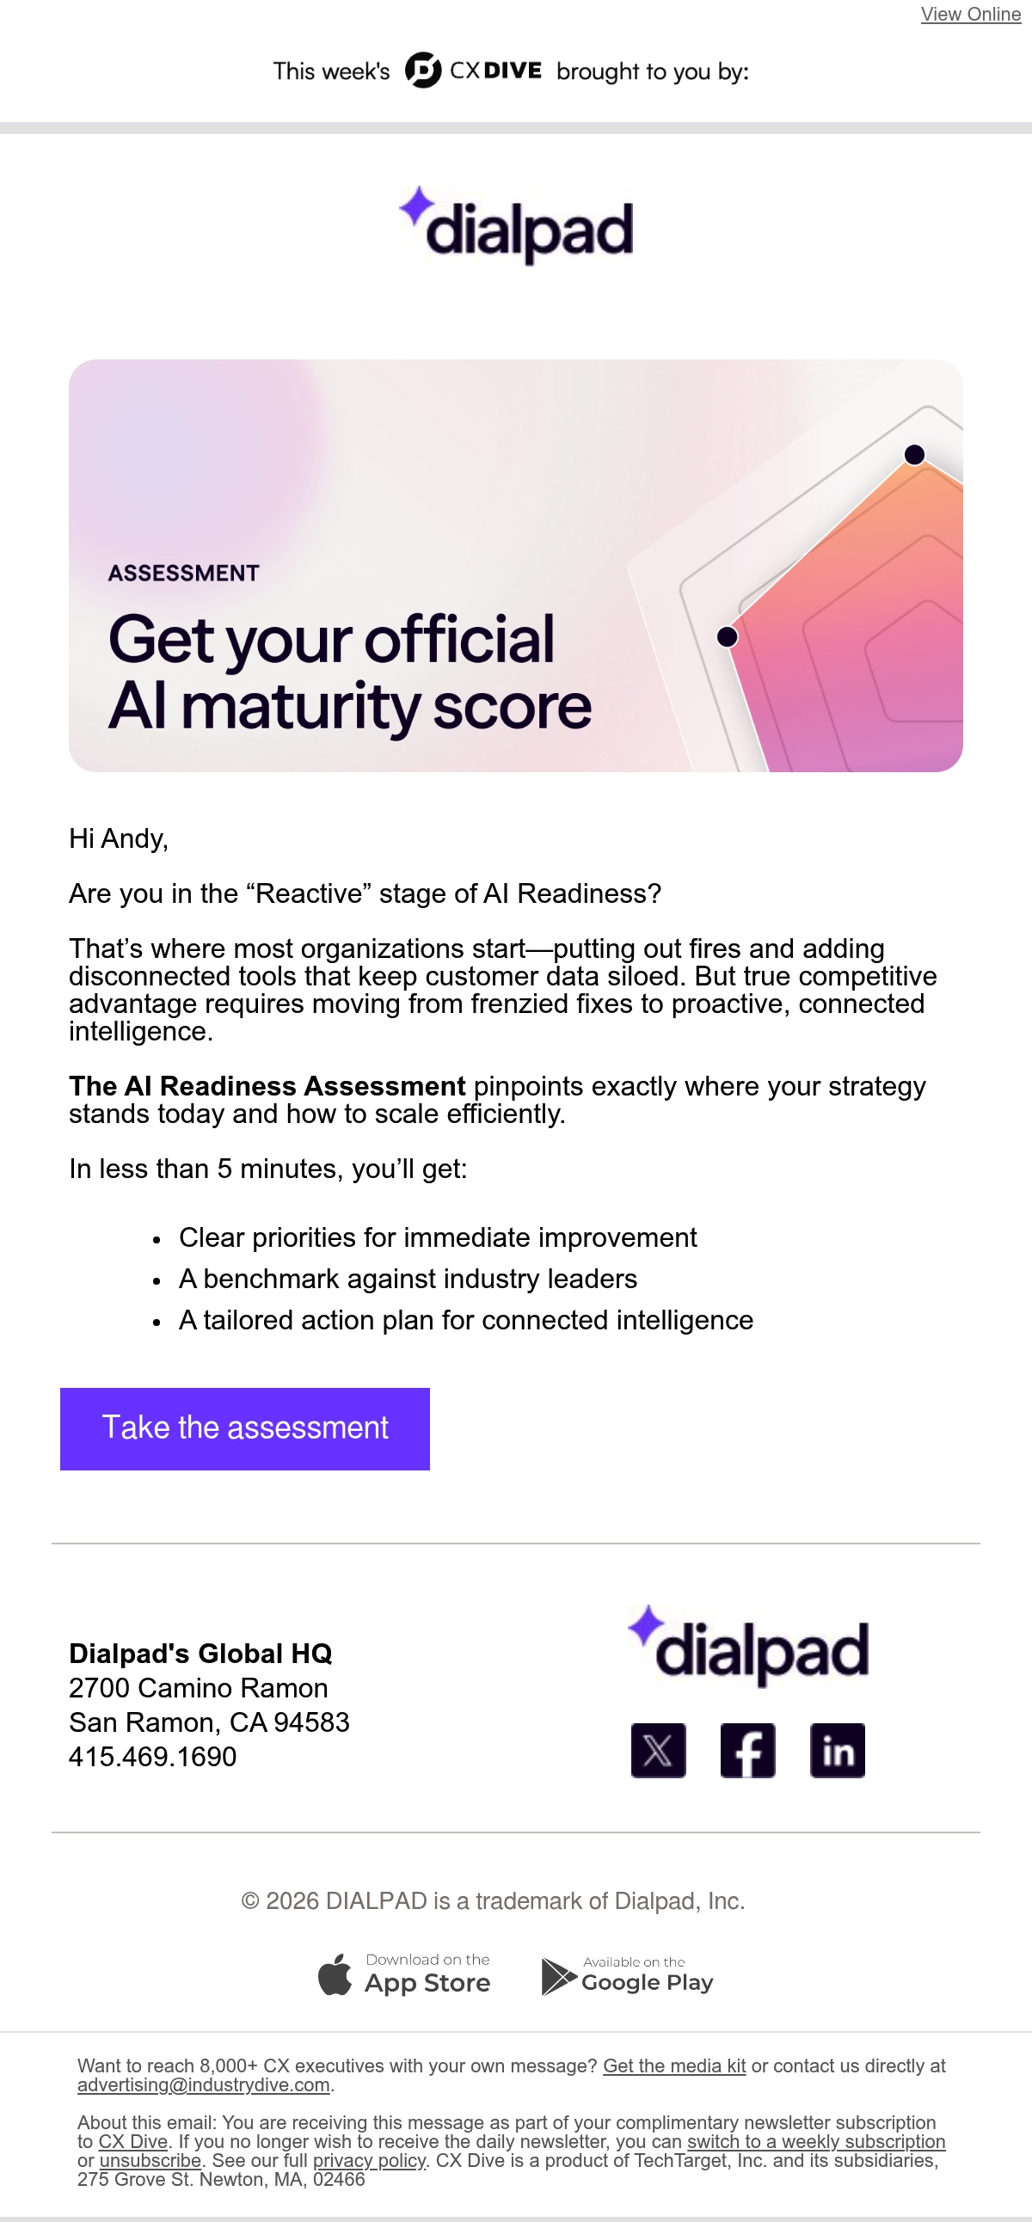The width and height of the screenshot is (1032, 2222).
Task: Click the 2700 Camino Ramon address line
Action: (x=199, y=1687)
